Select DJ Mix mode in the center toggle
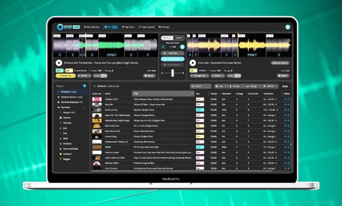The image size is (342, 206). [x=178, y=38]
